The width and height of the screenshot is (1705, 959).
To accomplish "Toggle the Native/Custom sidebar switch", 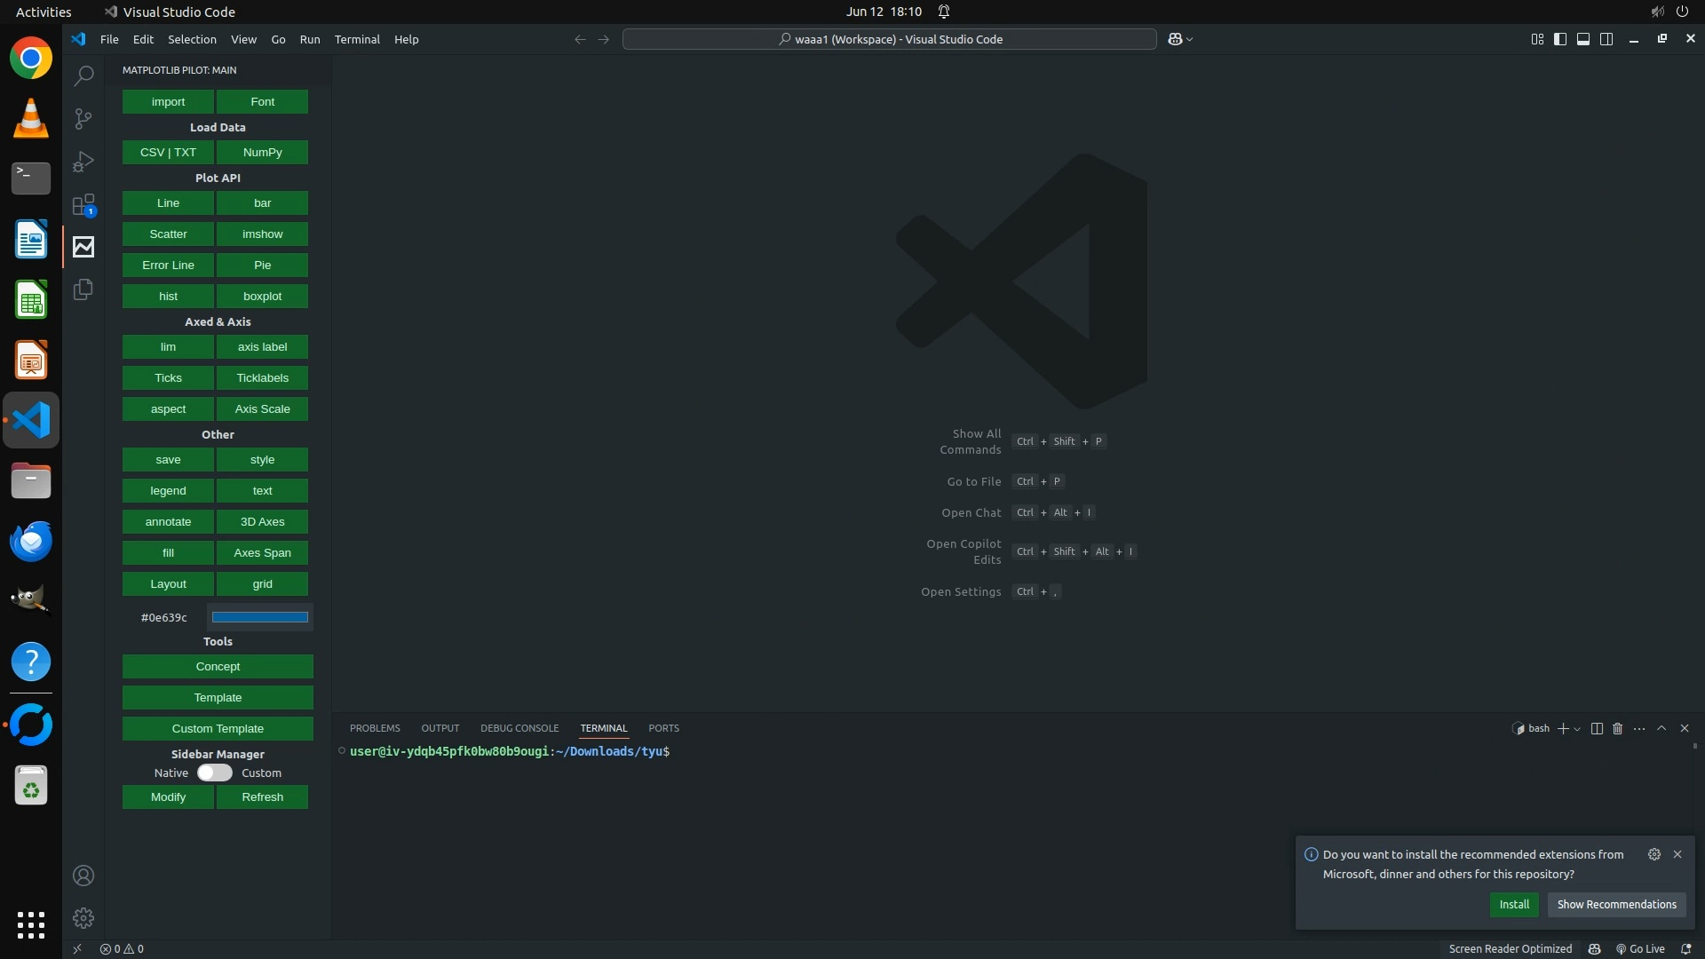I will coord(214,773).
